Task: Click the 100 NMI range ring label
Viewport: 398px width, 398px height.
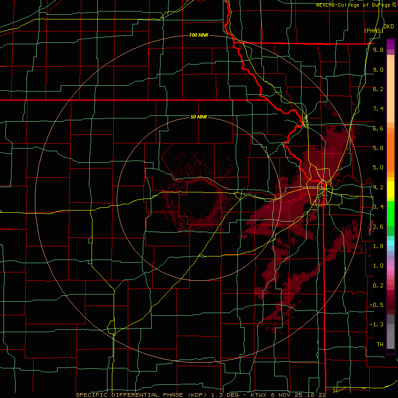Action: [199, 35]
